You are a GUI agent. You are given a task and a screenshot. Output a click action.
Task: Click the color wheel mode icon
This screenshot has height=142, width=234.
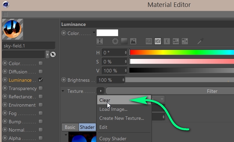[116, 41]
